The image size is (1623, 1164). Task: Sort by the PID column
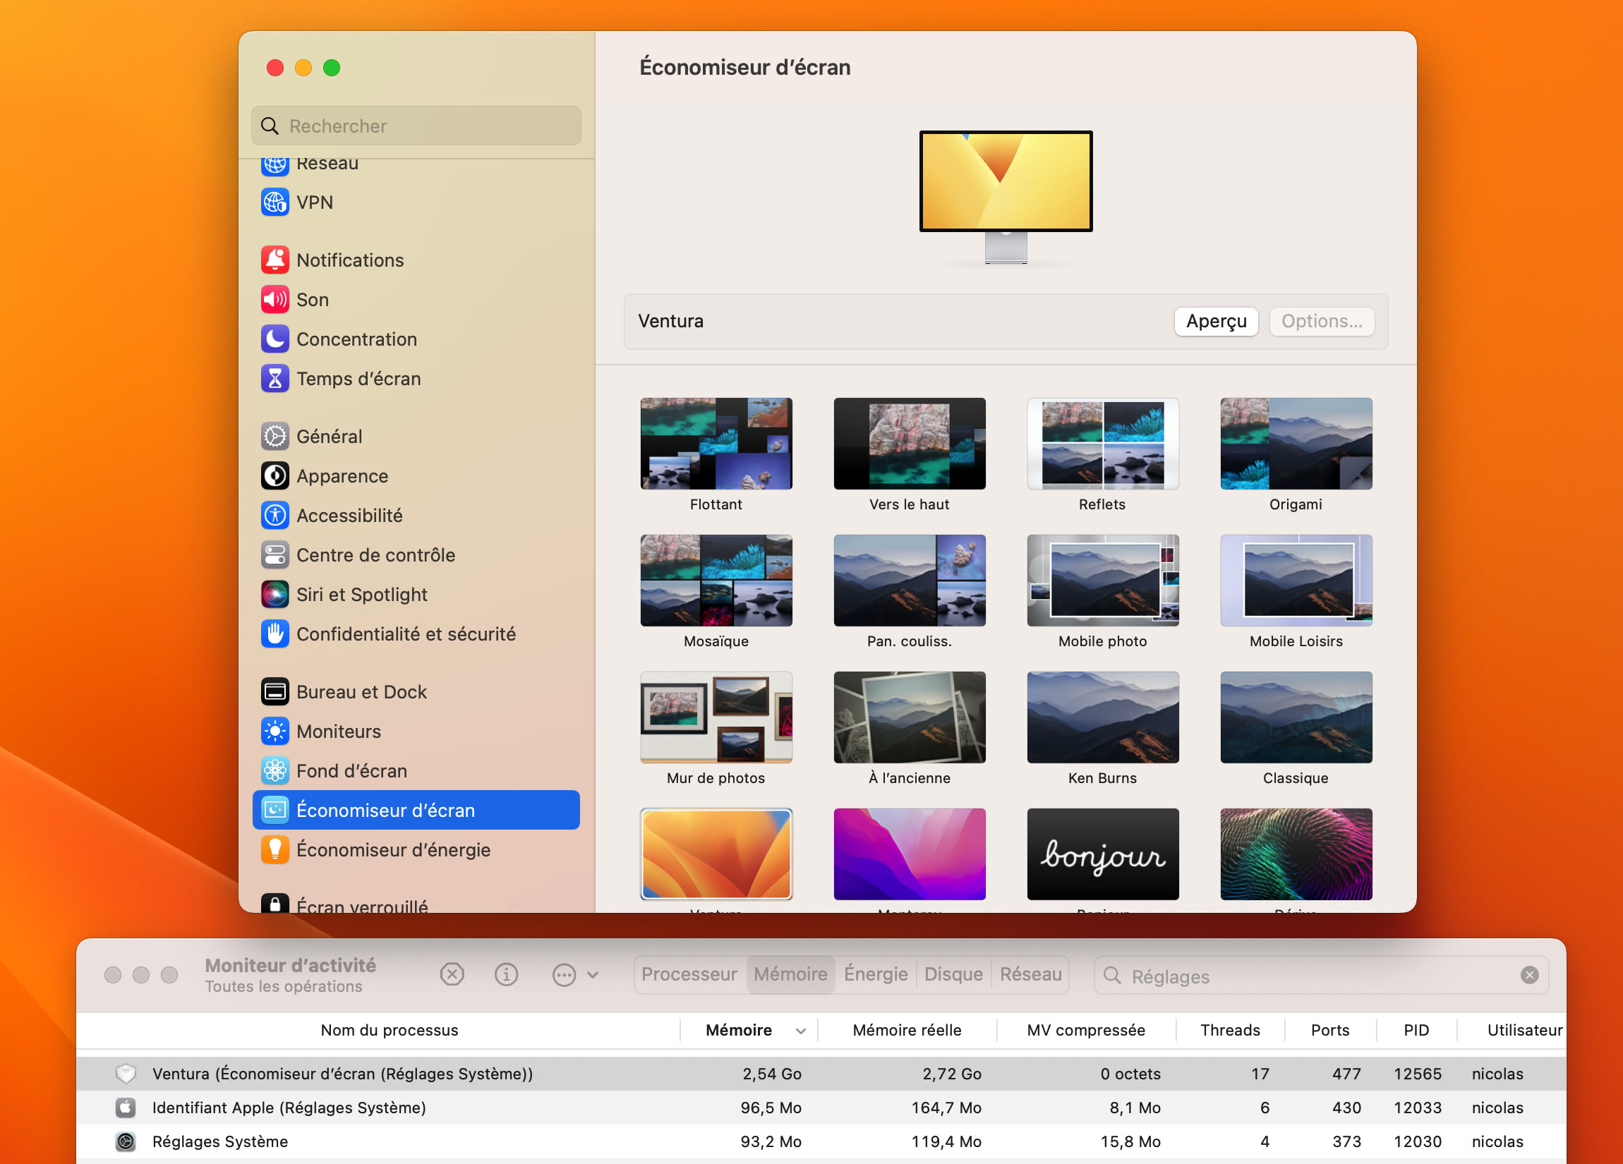pos(1416,1030)
